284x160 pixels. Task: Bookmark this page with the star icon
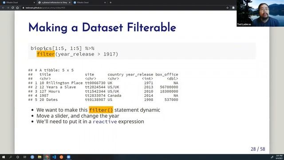click(x=228, y=8)
